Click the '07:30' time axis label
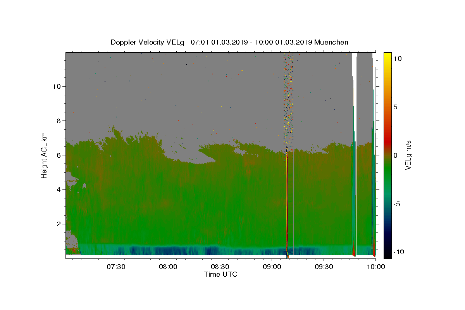The image size is (465, 310). [x=116, y=267]
